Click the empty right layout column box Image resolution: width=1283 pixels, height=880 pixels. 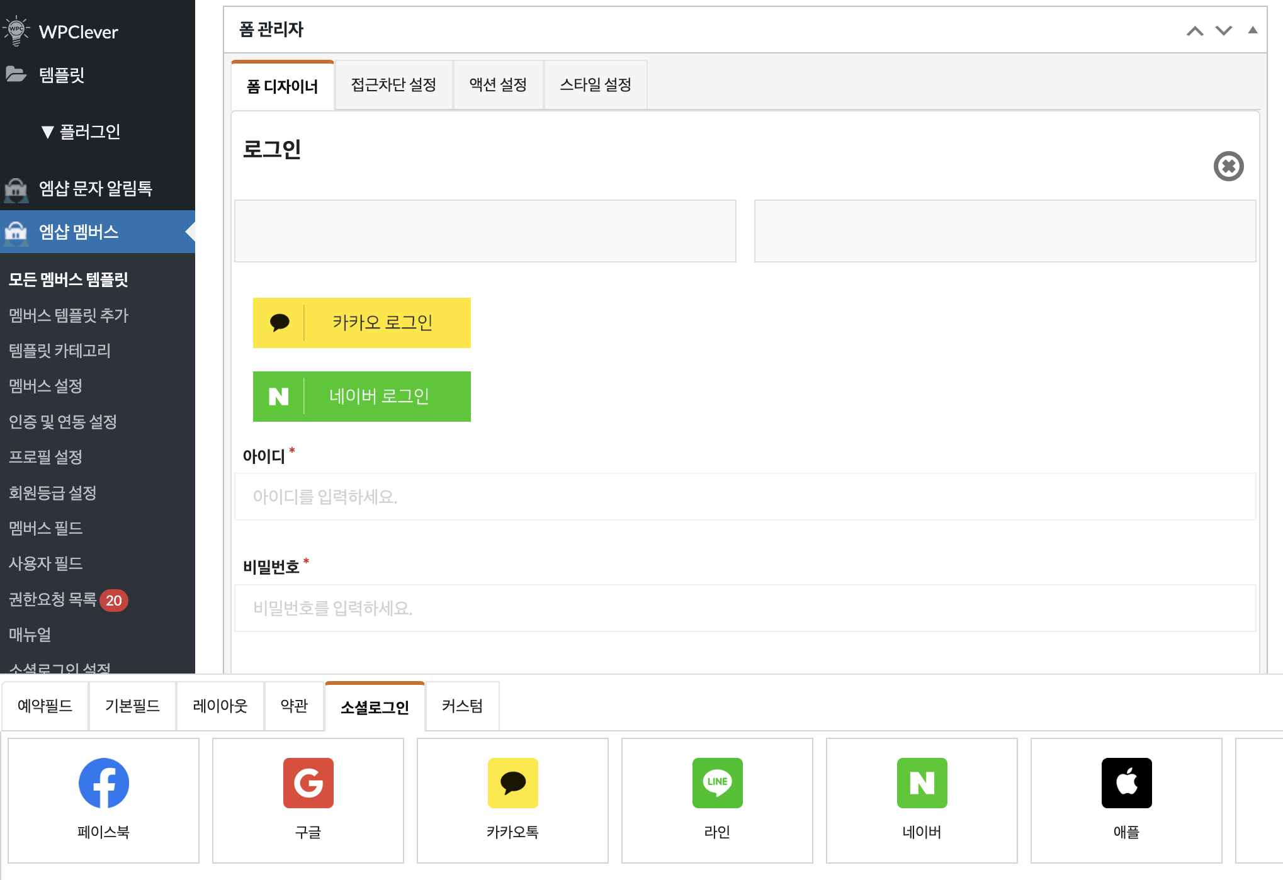[1005, 231]
